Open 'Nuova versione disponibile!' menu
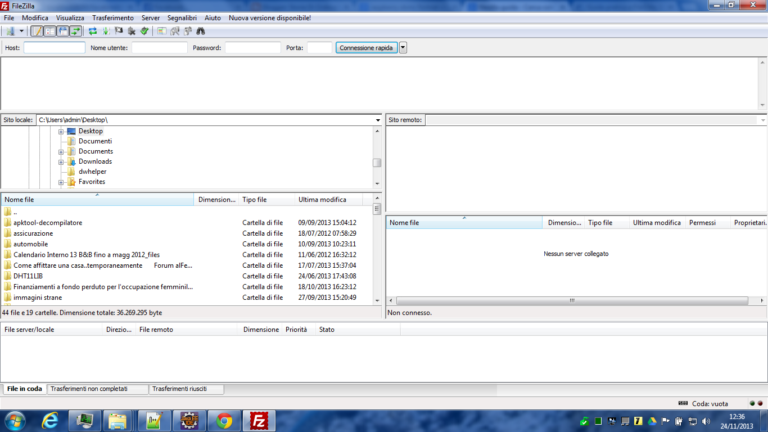This screenshot has height=432, width=768. pyautogui.click(x=270, y=18)
